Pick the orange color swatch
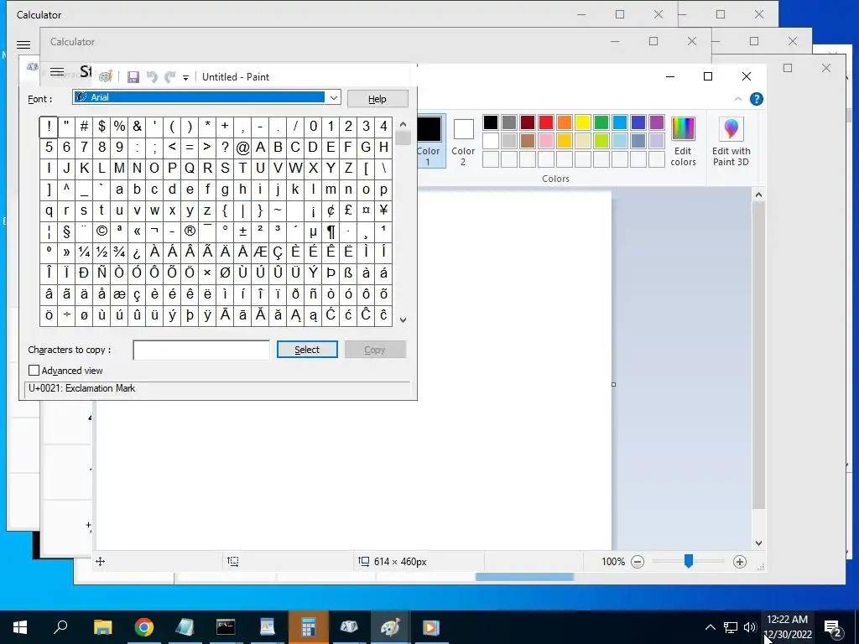The width and height of the screenshot is (859, 644). click(565, 122)
